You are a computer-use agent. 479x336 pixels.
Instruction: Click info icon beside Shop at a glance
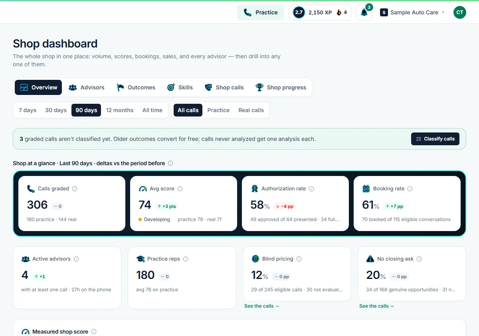[x=170, y=163]
